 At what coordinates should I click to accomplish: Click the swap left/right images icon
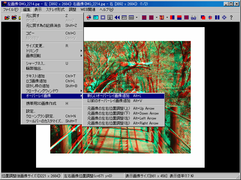[88, 18]
